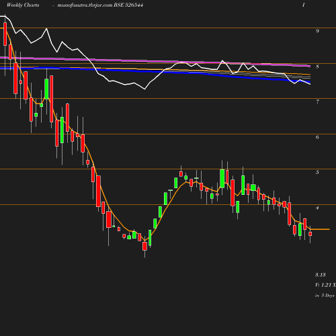This screenshot has width=336, height=336.
Task: Click the price axis label 6
Action: tap(317, 137)
